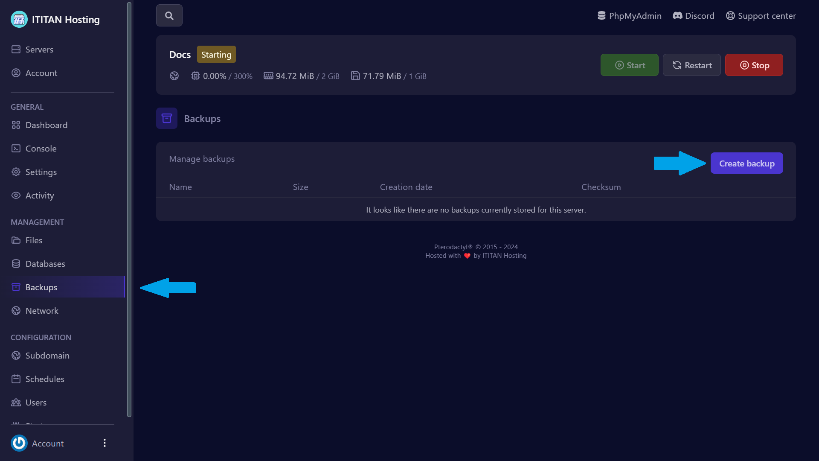Click the Dashboard grid icon

coord(16,125)
